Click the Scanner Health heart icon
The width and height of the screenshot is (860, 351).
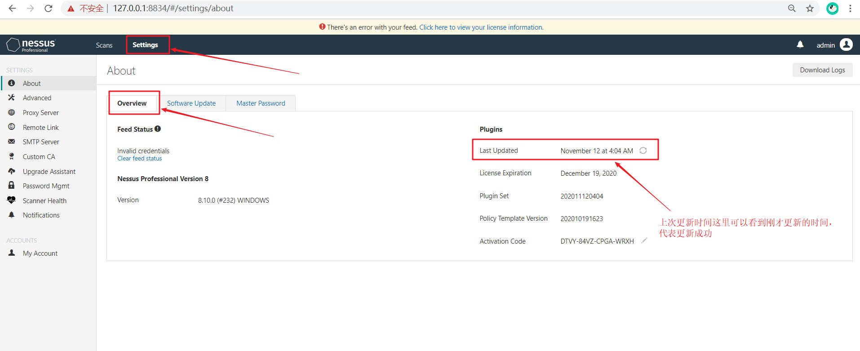pos(12,200)
